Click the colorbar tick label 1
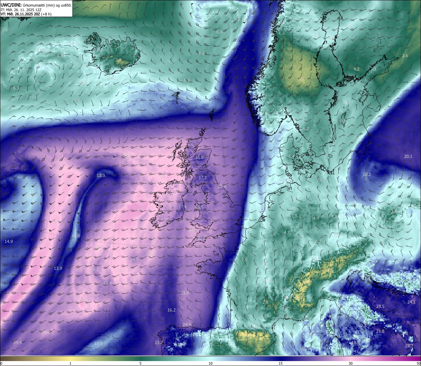The width and height of the screenshot is (421, 366). (x=70, y=363)
